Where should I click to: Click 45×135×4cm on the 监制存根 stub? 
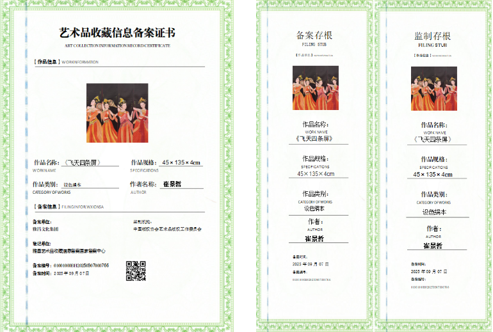click(x=433, y=175)
